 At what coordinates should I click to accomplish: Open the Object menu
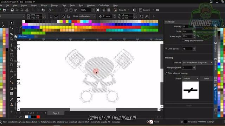coord(34,6)
